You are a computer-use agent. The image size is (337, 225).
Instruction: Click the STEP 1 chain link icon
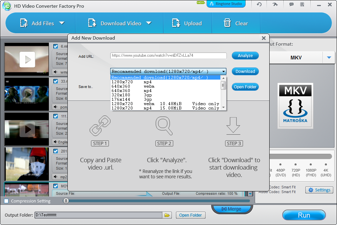pyautogui.click(x=100, y=126)
